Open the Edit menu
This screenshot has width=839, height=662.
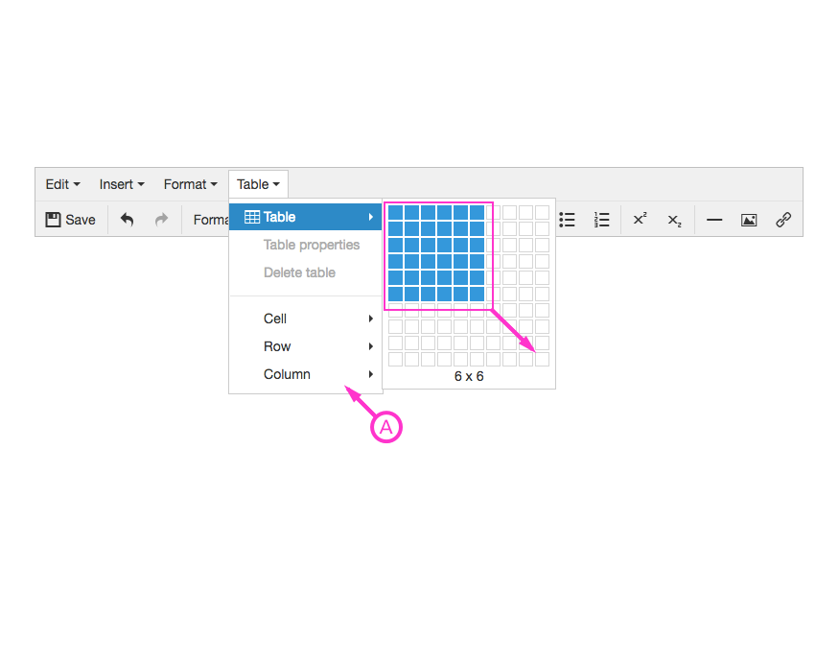(60, 183)
